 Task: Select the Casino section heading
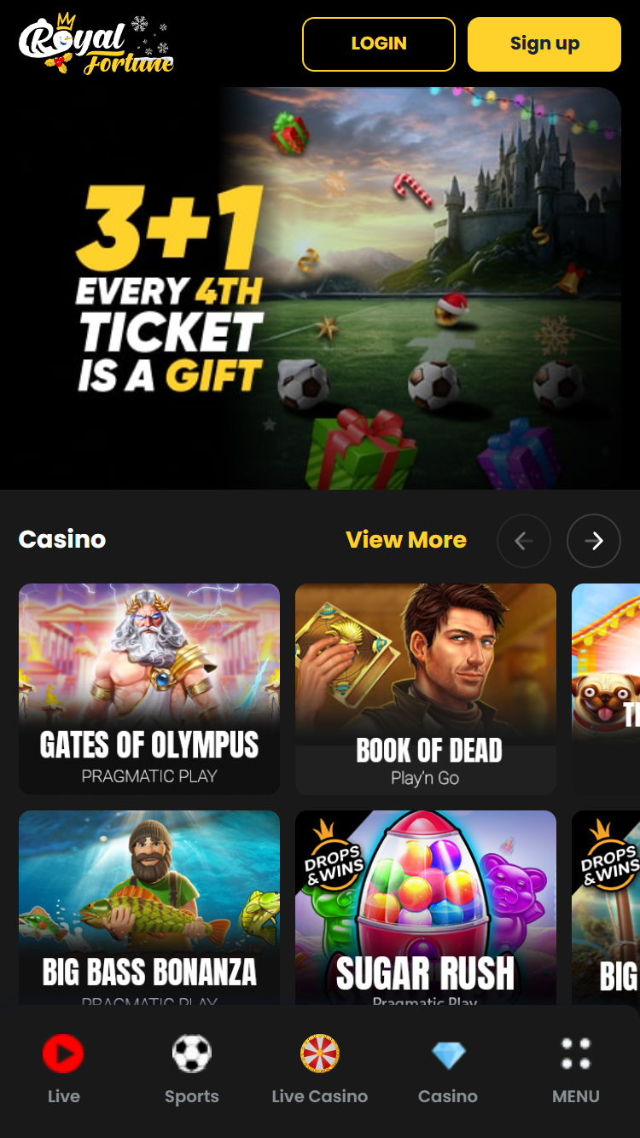click(x=62, y=539)
